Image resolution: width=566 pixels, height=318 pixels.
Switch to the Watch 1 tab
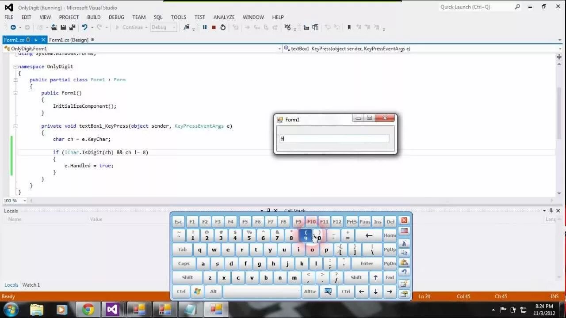[31, 285]
